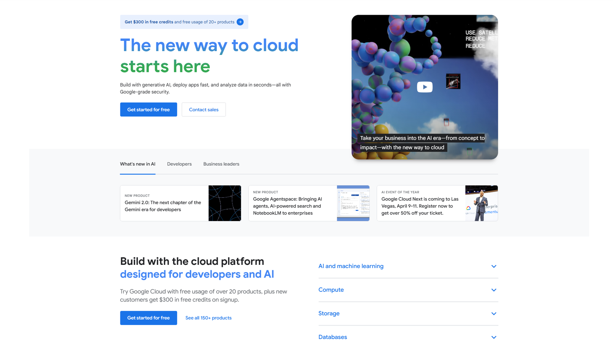Click the satellite picture-in-picture overlay in the video
Screen dimensions: 613x346
click(453, 81)
